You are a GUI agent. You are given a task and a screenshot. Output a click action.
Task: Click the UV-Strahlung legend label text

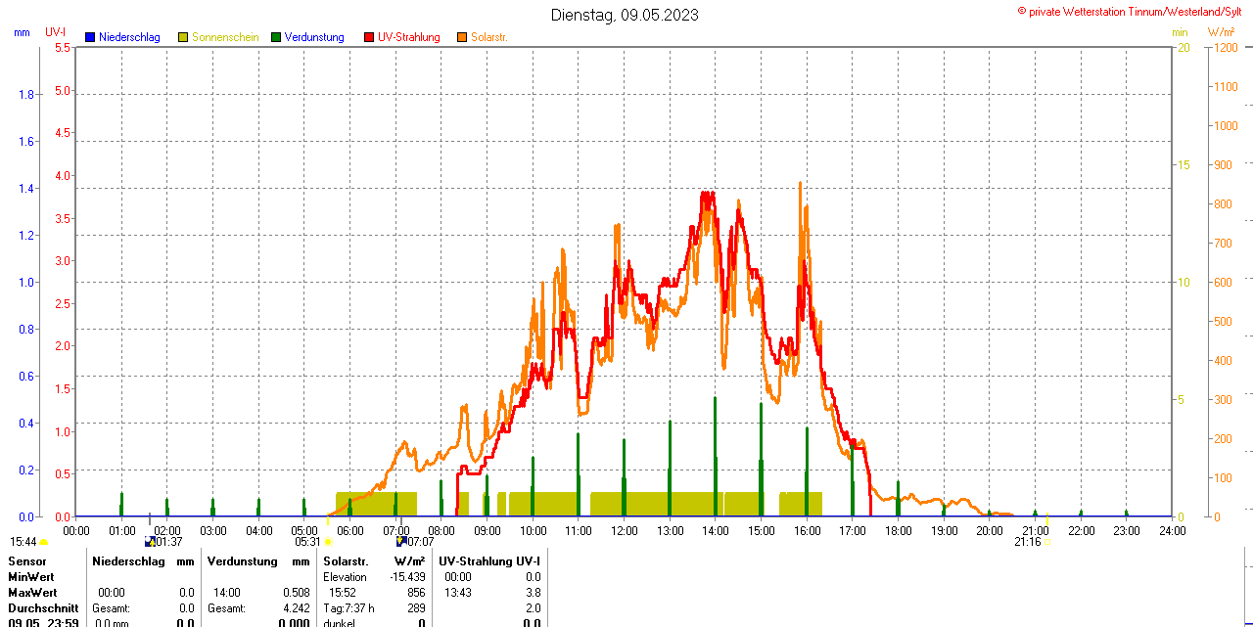408,37
